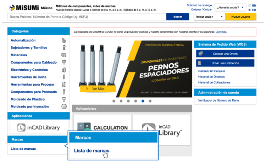The height and width of the screenshot is (167, 266).
Task: Open Solicitud de catálogo link
Action: (199, 5)
